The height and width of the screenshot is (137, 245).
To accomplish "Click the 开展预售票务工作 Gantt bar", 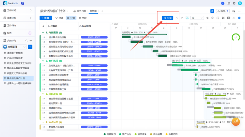I will click(x=206, y=89).
